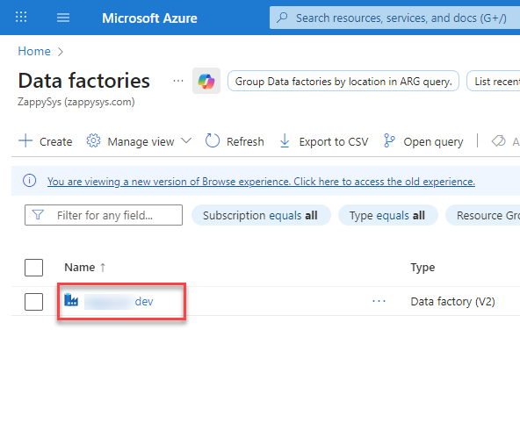
Task: Click the funnel filter icon
Action: [38, 215]
